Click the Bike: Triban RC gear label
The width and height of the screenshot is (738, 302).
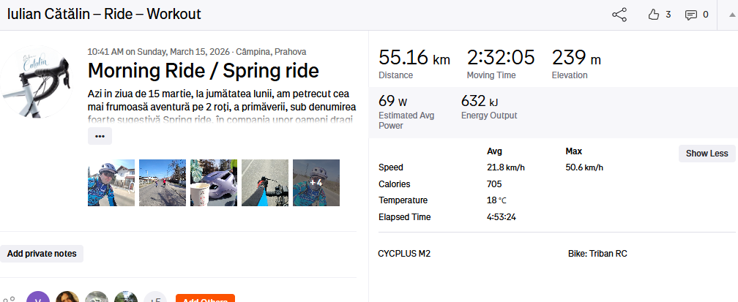(597, 254)
